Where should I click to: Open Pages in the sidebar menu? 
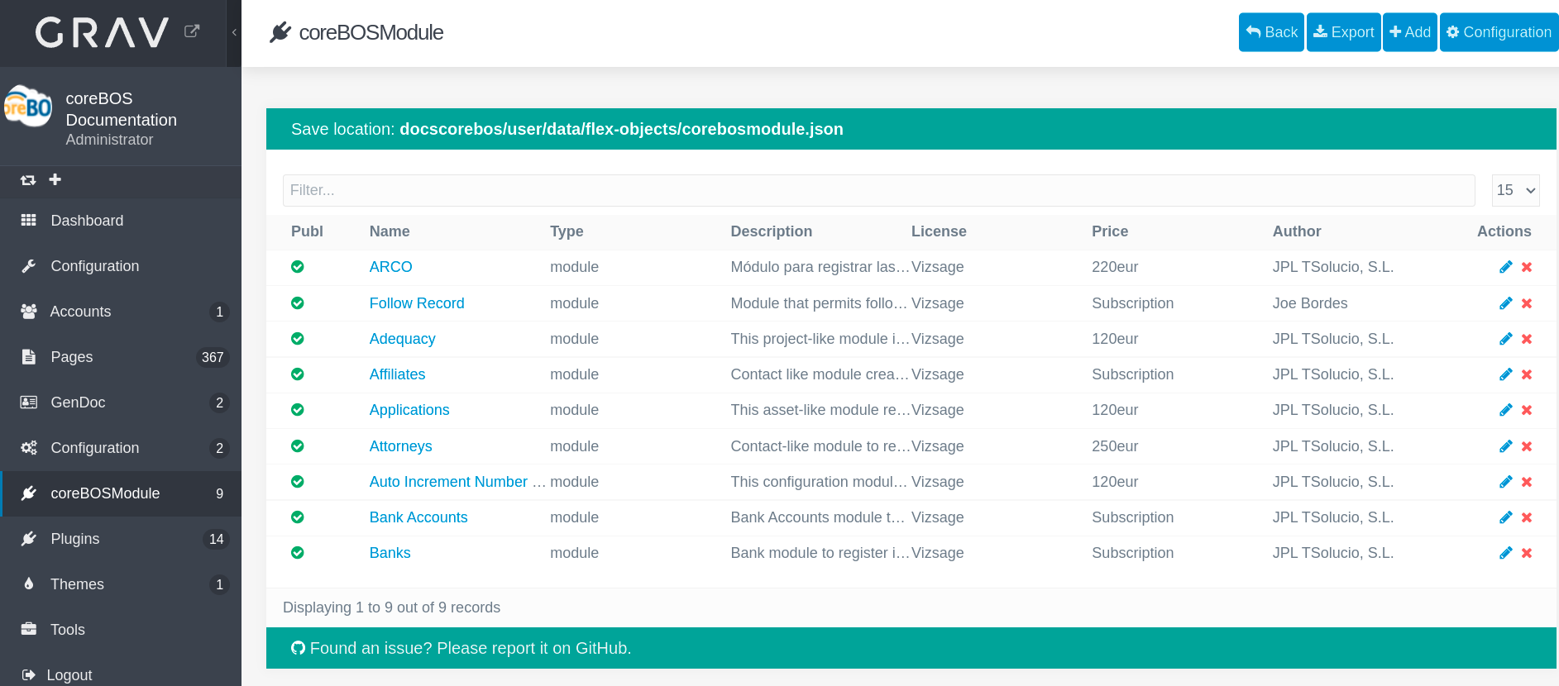click(x=72, y=357)
